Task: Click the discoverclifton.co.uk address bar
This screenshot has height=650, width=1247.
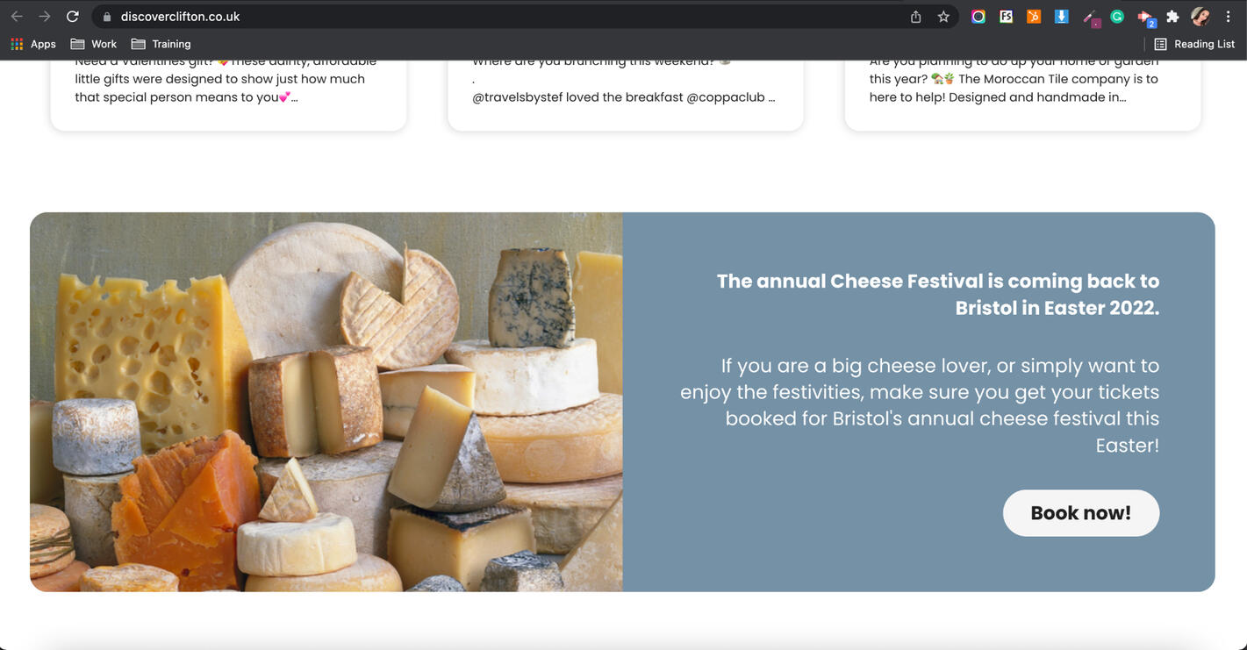Action: click(500, 17)
